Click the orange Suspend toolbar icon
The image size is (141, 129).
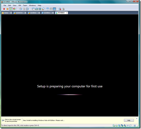pos(7,9)
